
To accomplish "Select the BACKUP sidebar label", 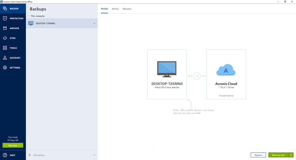I will coord(14,8).
